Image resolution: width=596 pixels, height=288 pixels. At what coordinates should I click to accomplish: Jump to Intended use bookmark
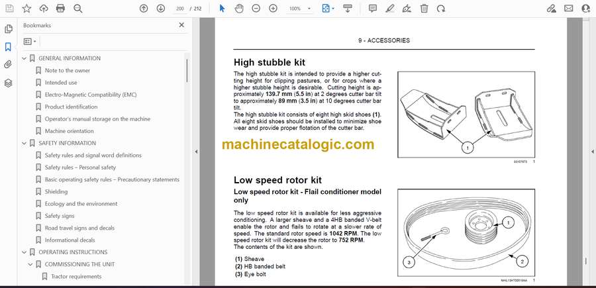[x=61, y=83]
